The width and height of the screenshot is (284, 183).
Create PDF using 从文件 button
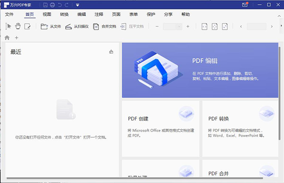coord(51,26)
